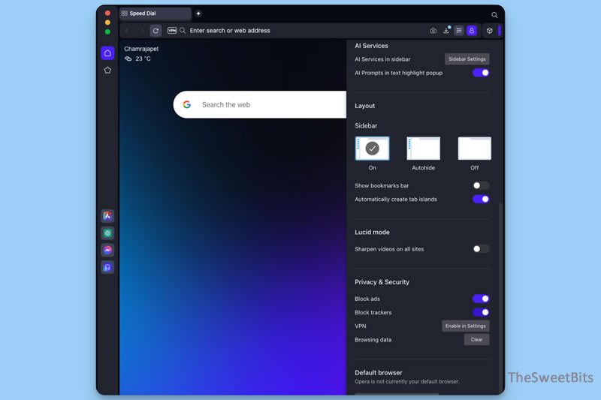Click the Default browser heading
This screenshot has width=601, height=400.
click(379, 372)
